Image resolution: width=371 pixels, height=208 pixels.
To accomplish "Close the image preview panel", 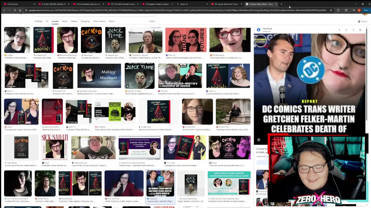I will pos(360,30).
